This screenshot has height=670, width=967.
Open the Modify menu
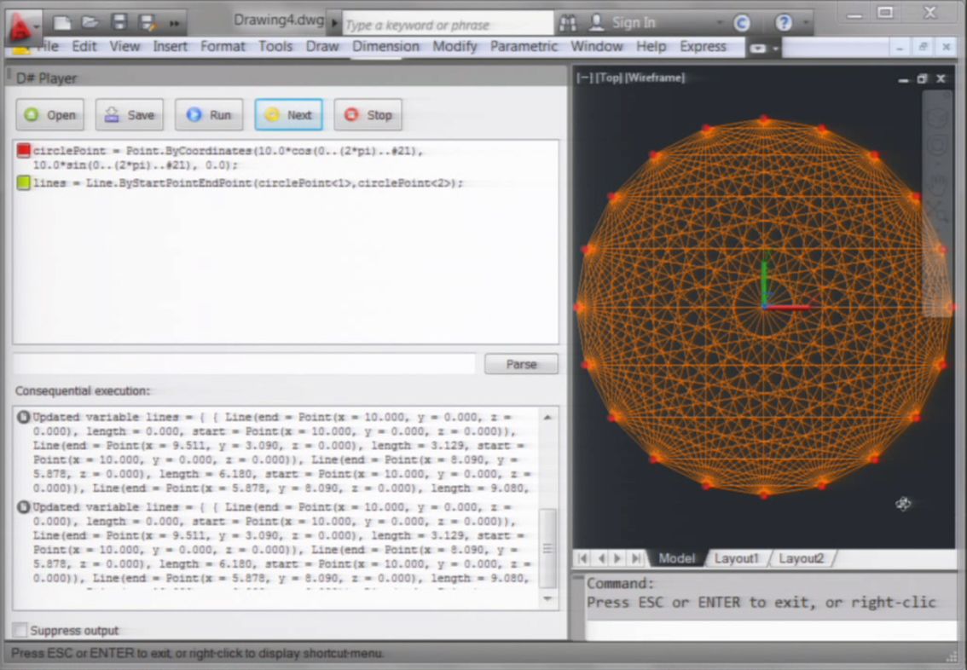455,46
